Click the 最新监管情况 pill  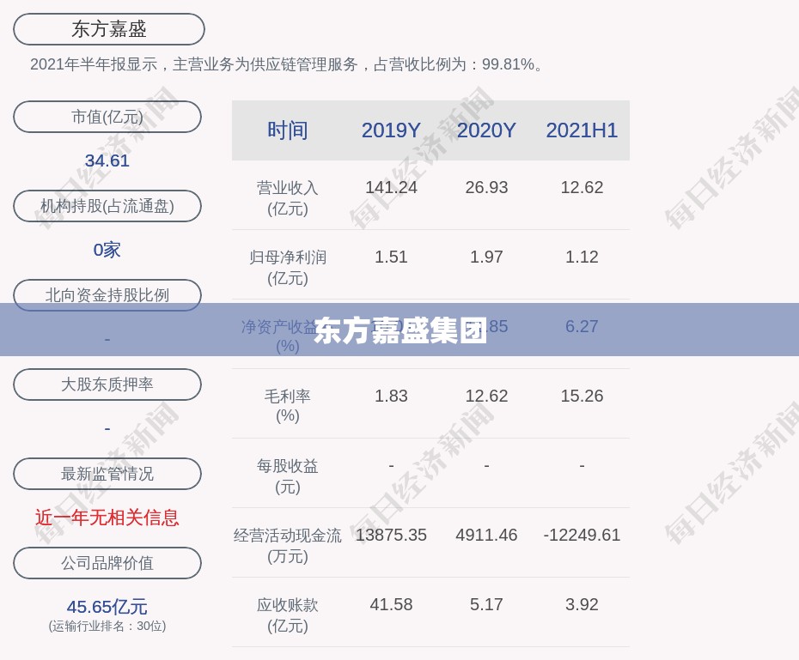tap(107, 474)
